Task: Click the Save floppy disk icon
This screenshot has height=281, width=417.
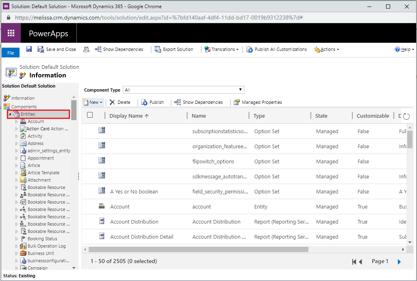Action: pos(29,49)
